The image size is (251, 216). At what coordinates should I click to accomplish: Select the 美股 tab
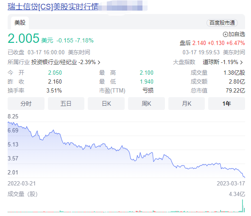click(20, 22)
